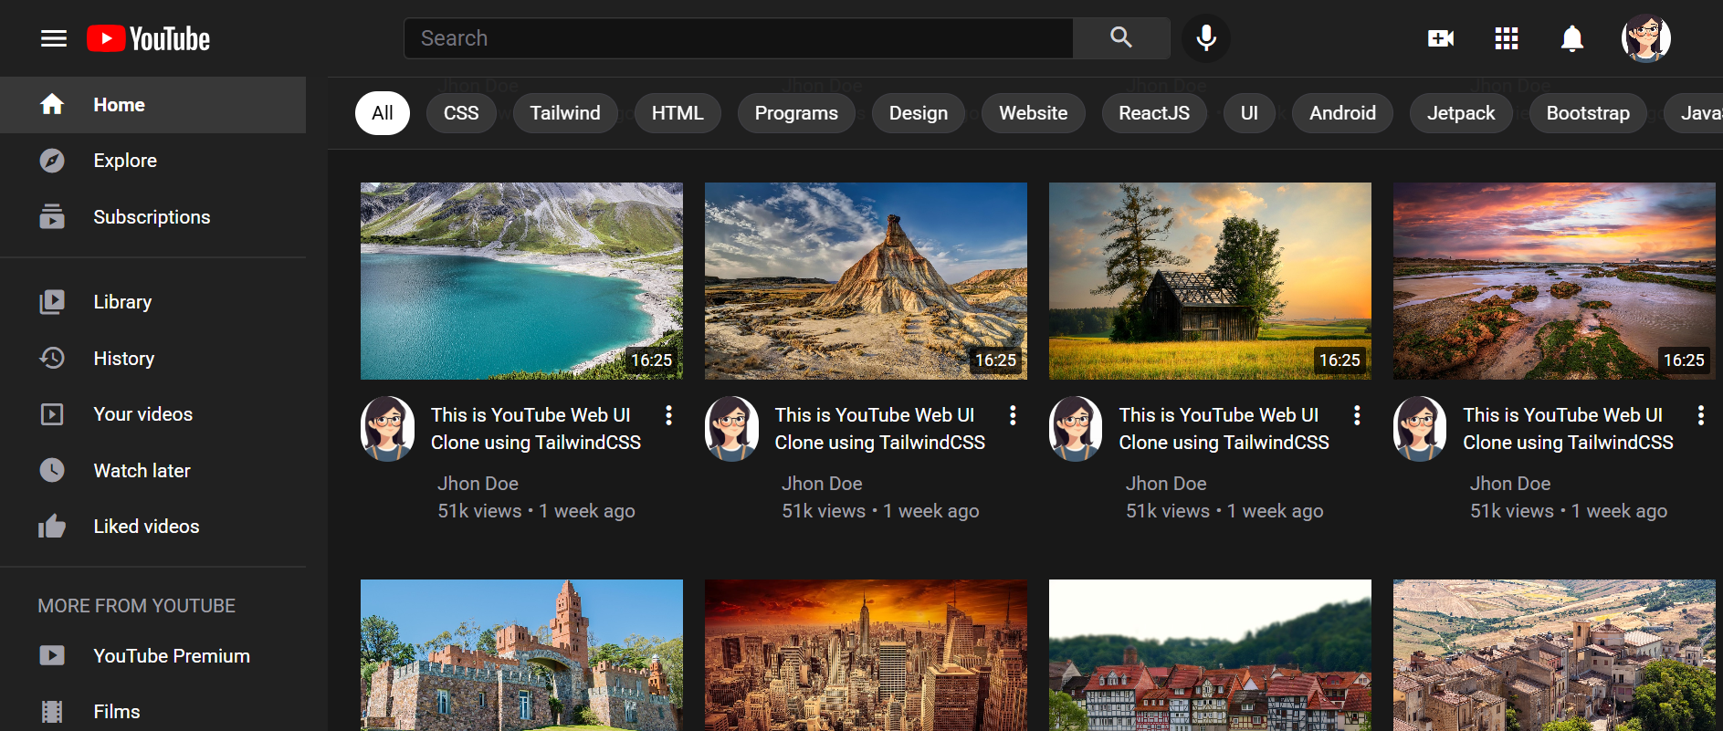This screenshot has width=1723, height=731.
Task: Play the desert rock formation video thumbnail
Action: 866,281
